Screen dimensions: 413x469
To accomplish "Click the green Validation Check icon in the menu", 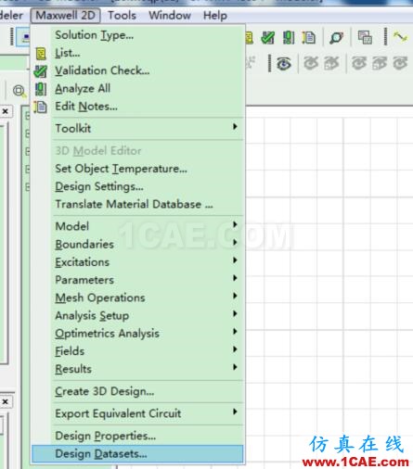I will pyautogui.click(x=41, y=71).
